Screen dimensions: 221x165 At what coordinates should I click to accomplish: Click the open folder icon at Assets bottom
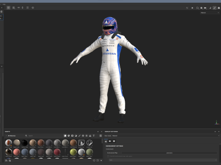coord(98,160)
